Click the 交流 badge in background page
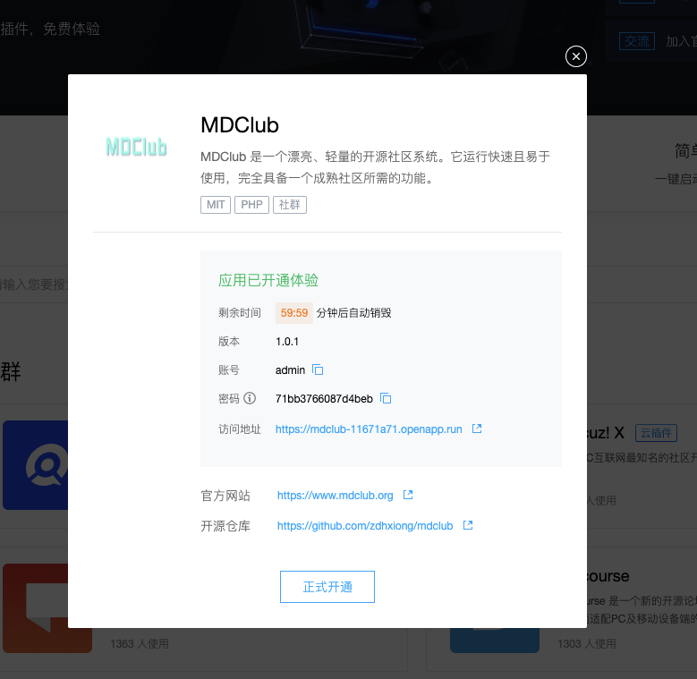Image resolution: width=697 pixels, height=679 pixels. point(636,41)
